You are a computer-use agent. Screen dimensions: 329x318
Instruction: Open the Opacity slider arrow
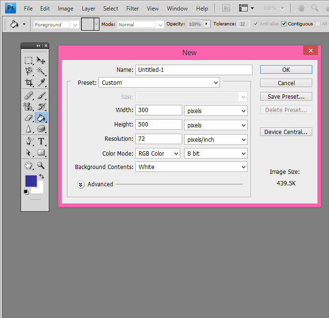(x=207, y=24)
